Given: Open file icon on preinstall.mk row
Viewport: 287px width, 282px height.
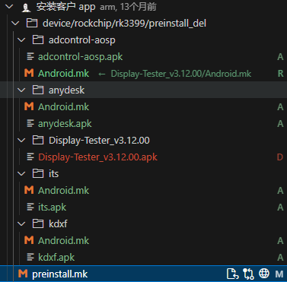Looking at the screenshot, I should pos(232,274).
